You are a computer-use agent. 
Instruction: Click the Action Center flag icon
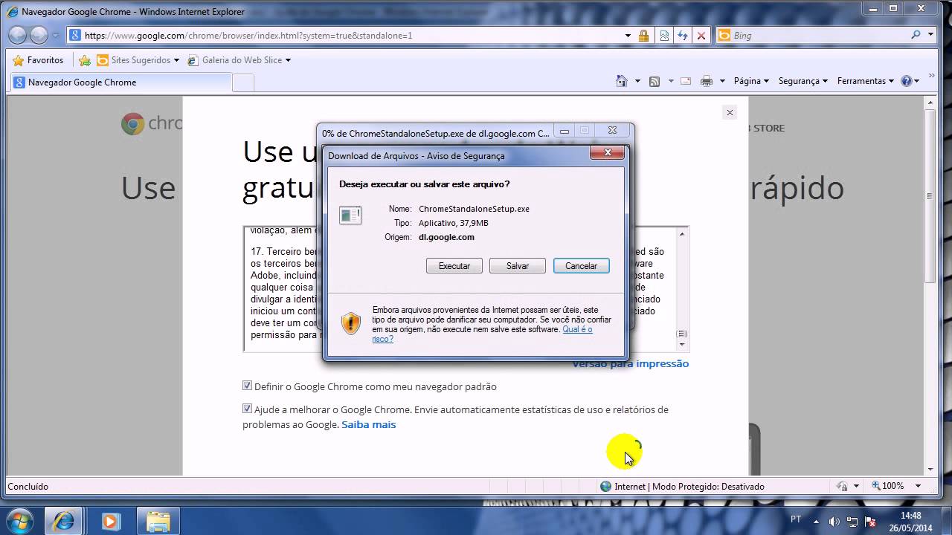(x=870, y=522)
